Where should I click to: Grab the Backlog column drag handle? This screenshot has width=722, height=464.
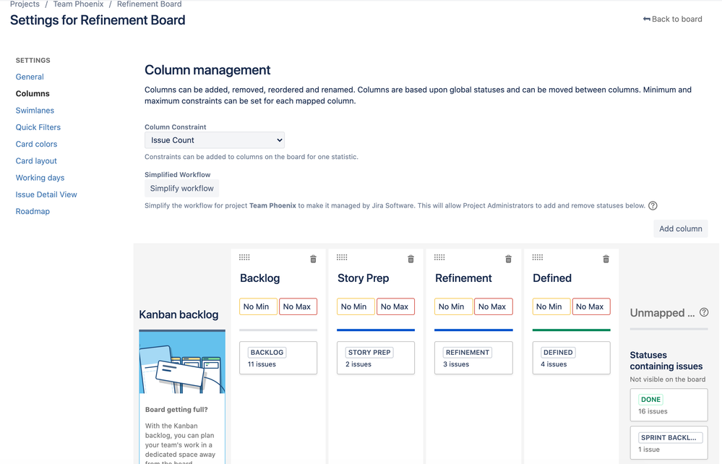[x=244, y=257]
